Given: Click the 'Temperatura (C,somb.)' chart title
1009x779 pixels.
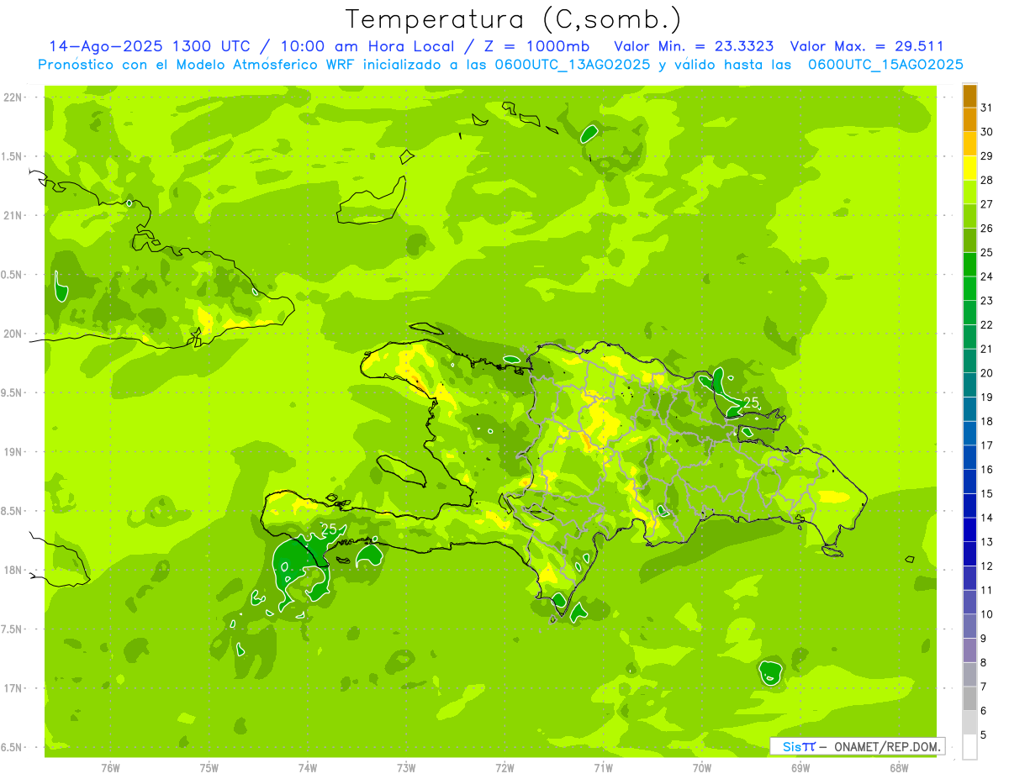Looking at the screenshot, I should (x=514, y=19).
